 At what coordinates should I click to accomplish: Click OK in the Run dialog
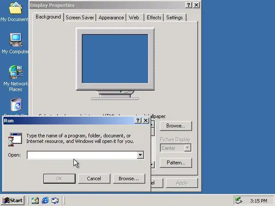click(59, 179)
